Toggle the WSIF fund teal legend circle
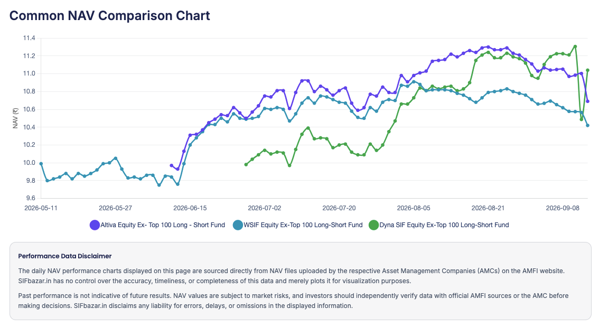This screenshot has height=327, width=599. (238, 225)
